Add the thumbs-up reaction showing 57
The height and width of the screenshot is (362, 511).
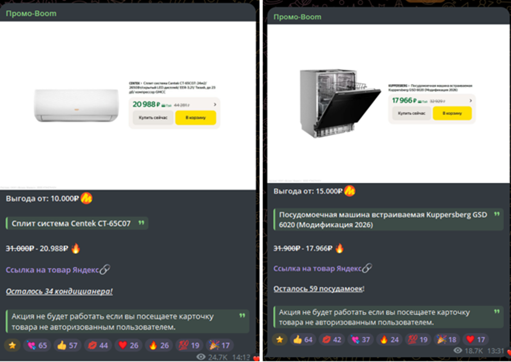(67, 345)
